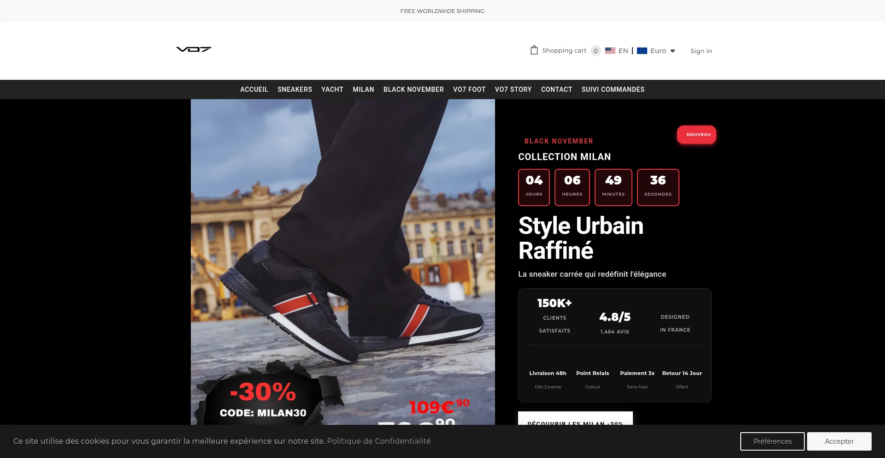Select the EN language option
This screenshot has height=458, width=885.
click(x=623, y=51)
